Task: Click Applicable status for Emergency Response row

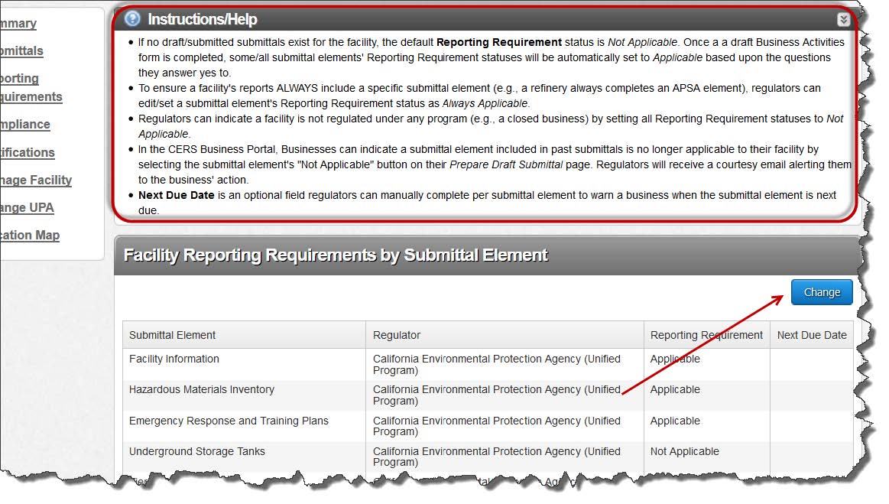Action: tap(675, 421)
